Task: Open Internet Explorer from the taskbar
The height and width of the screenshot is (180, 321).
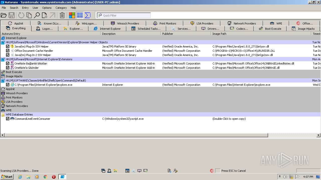Action: [20, 177]
